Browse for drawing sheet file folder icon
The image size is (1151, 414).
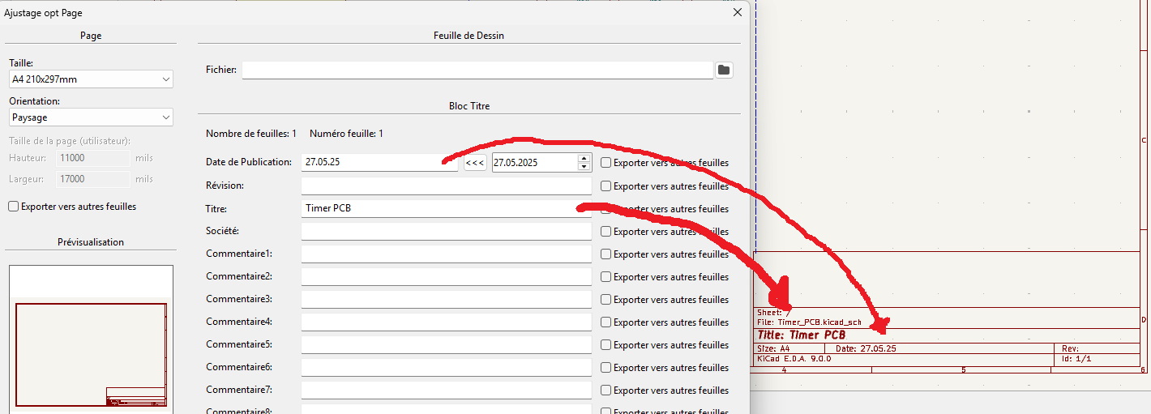click(724, 70)
